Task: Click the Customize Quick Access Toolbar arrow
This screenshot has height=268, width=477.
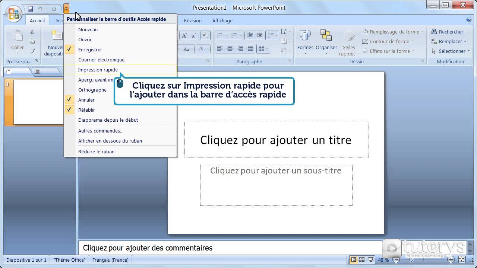Action: coord(66,9)
